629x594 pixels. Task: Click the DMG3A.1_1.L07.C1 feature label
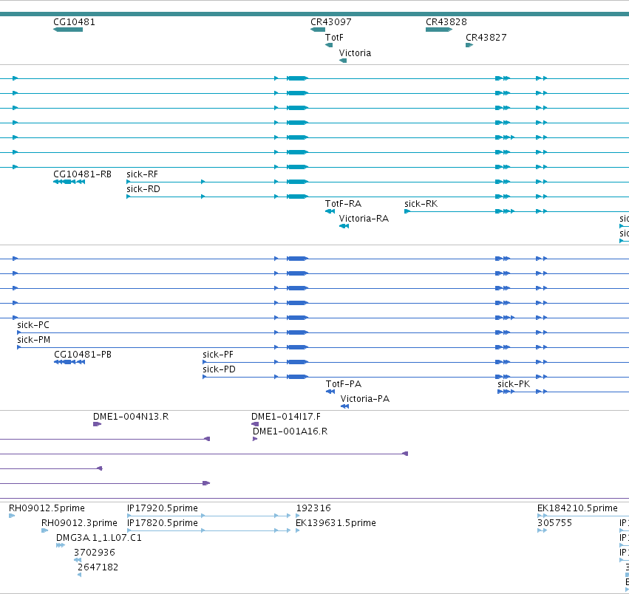(99, 538)
